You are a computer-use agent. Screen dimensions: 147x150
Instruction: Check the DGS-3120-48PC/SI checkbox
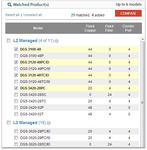16,69
